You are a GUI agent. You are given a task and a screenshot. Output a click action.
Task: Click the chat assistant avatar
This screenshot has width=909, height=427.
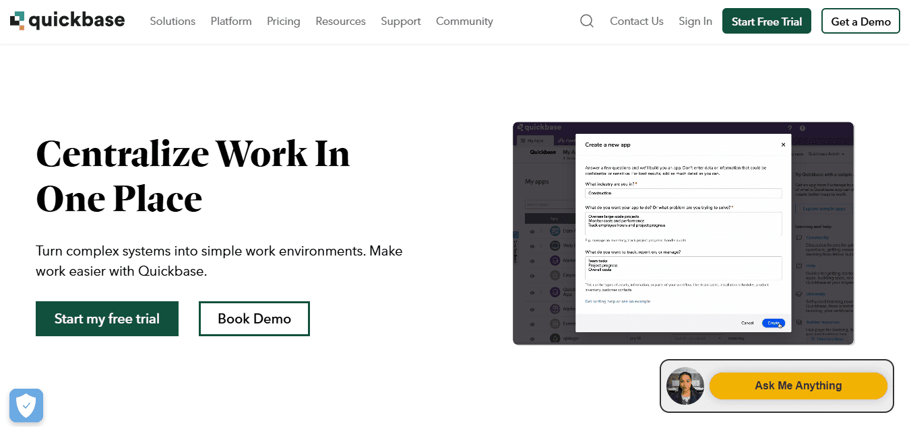click(685, 386)
